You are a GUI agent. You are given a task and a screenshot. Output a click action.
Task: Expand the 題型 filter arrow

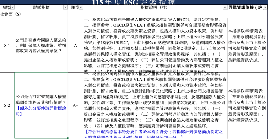[x=81, y=8]
